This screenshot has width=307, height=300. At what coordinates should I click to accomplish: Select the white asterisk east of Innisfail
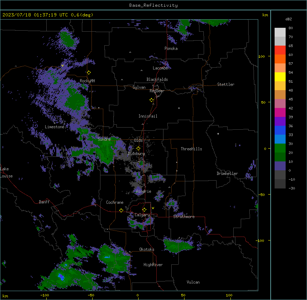179,108
